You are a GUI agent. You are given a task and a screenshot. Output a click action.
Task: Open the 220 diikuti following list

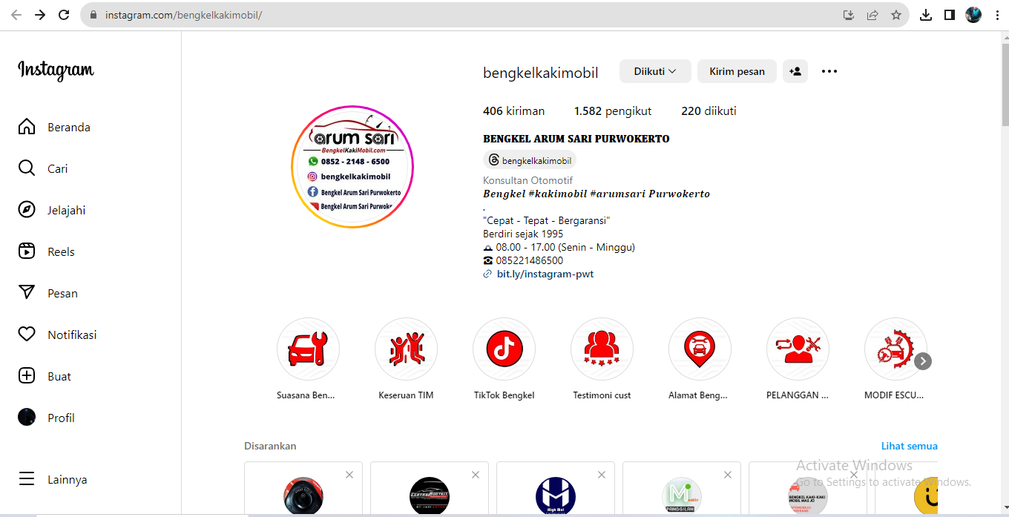coord(709,111)
